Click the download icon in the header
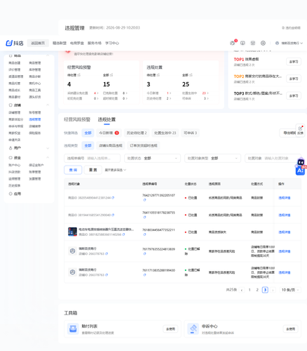Screen dimensions: 307x351 tap(243, 43)
